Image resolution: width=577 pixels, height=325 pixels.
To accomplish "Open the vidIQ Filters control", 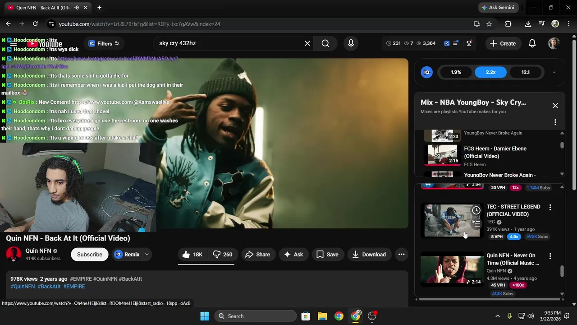I will 104,43.
